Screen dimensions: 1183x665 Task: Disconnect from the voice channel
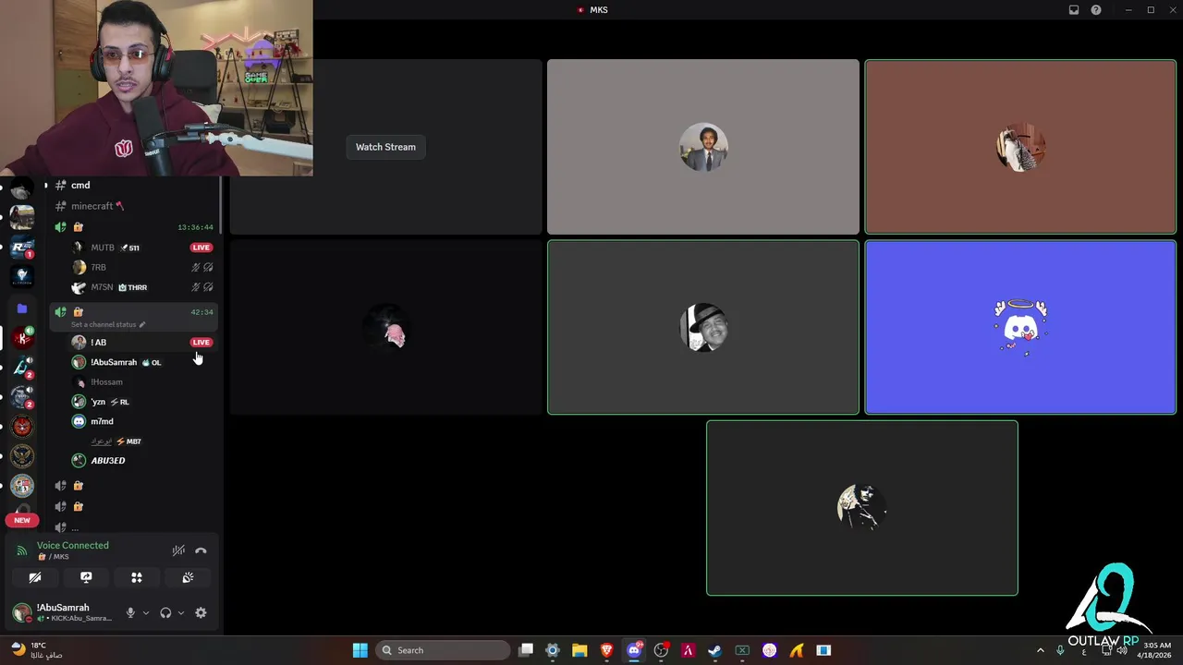point(201,550)
